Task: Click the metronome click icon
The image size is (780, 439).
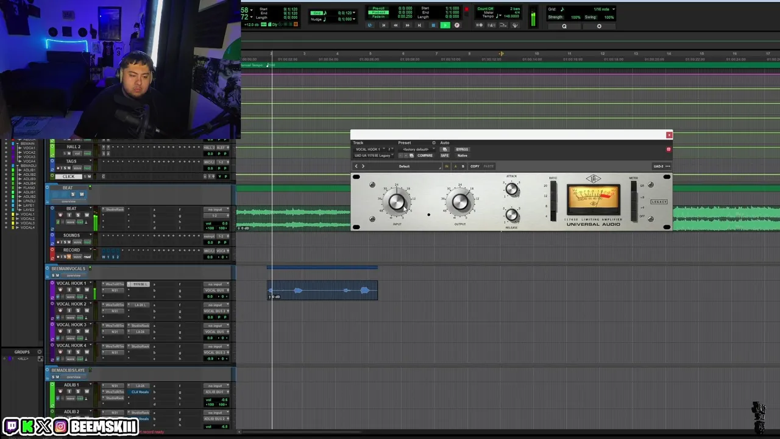Action: 491,25
